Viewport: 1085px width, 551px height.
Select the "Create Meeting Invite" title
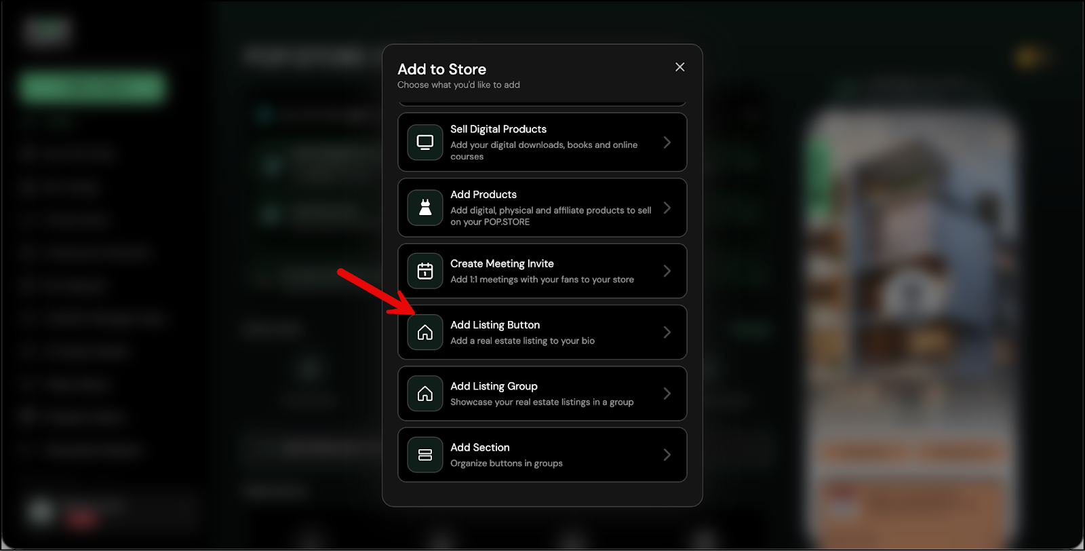pos(502,263)
